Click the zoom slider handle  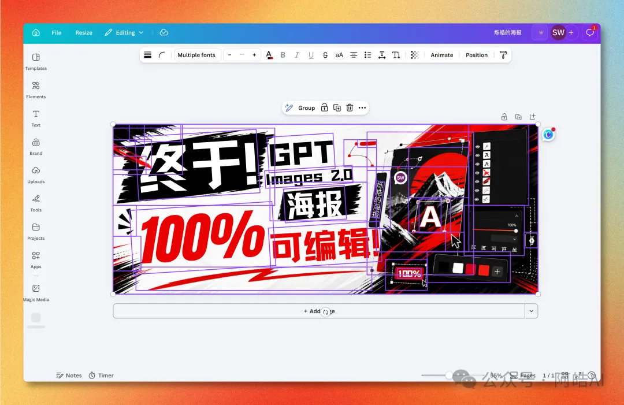449,375
